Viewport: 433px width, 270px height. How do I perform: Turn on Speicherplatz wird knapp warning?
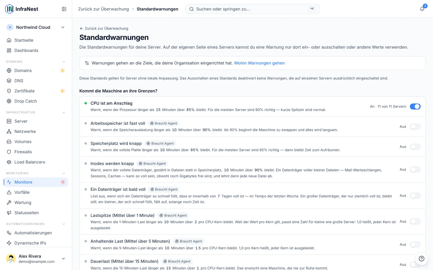415,147
